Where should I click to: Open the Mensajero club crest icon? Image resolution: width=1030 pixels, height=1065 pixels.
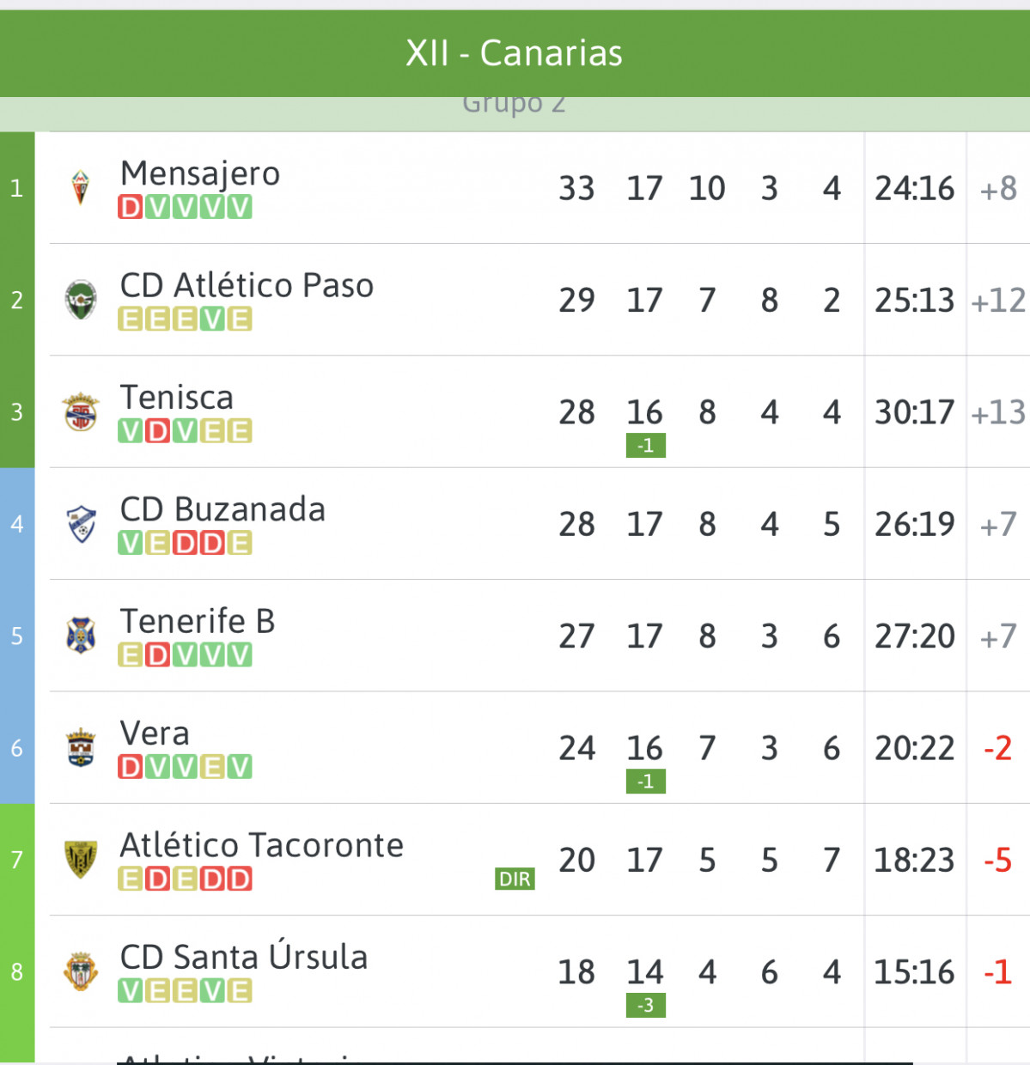coord(81,188)
